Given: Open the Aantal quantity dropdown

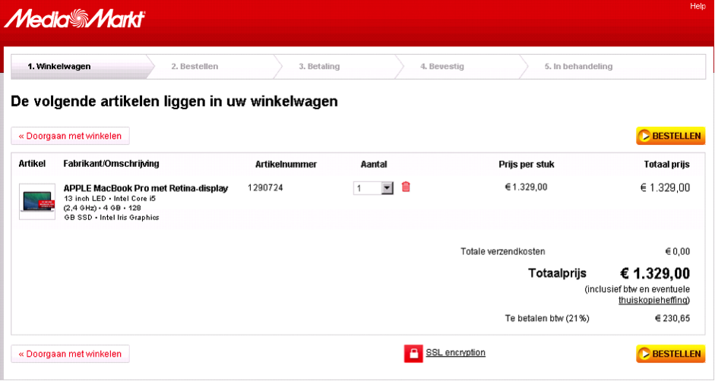Looking at the screenshot, I should click(373, 188).
